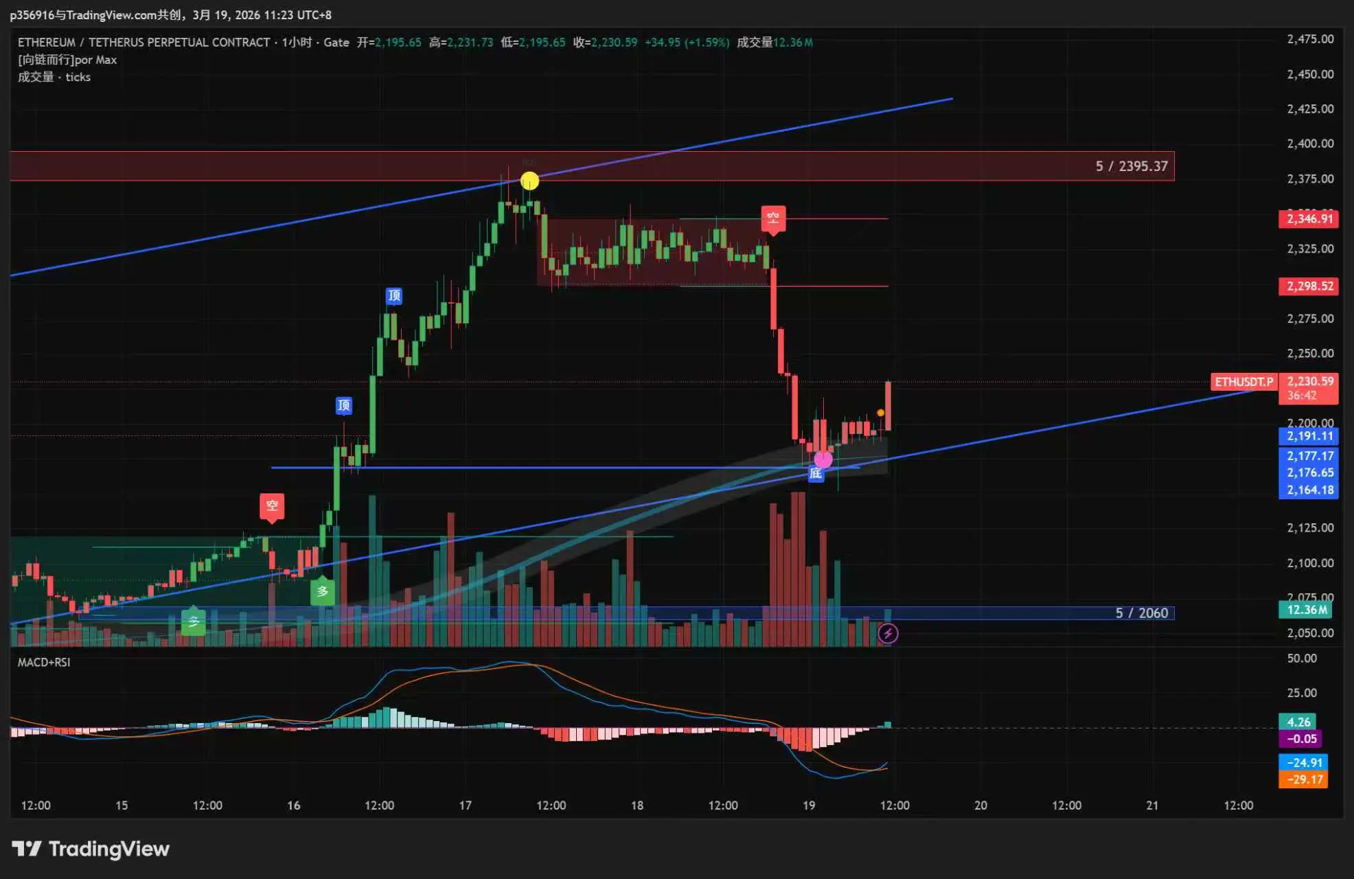Click the purple lightning bolt icon
The width and height of the screenshot is (1354, 879).
tap(888, 633)
